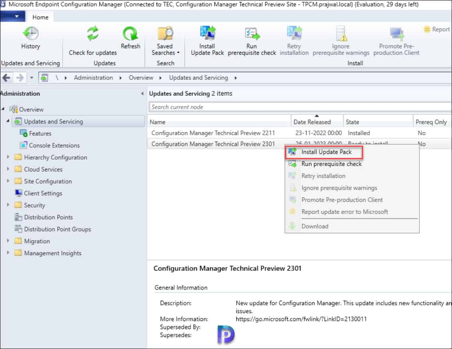Sort by the Date Released column
The image size is (452, 349).
point(317,122)
